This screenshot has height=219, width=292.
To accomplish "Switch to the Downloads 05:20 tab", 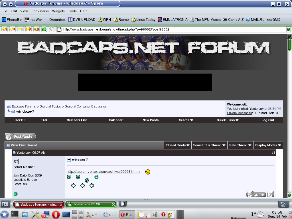I will click(x=91, y=204).
